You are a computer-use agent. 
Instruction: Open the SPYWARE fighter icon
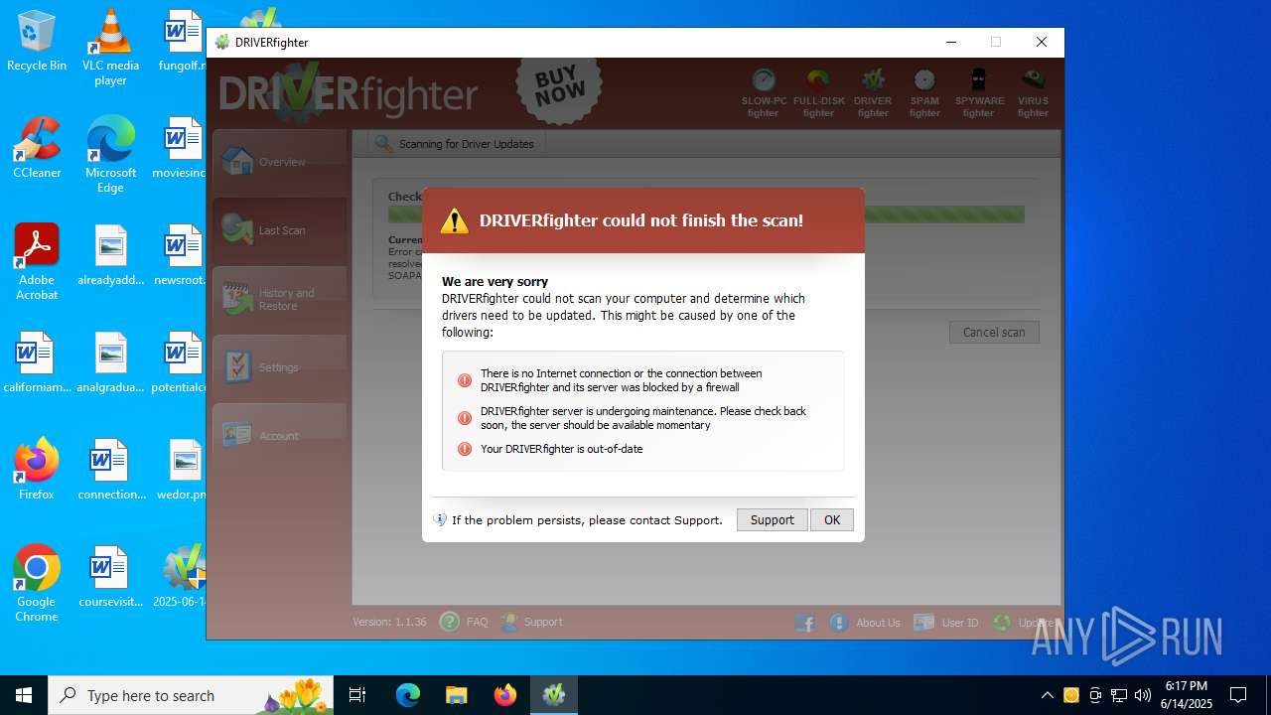pos(979,93)
